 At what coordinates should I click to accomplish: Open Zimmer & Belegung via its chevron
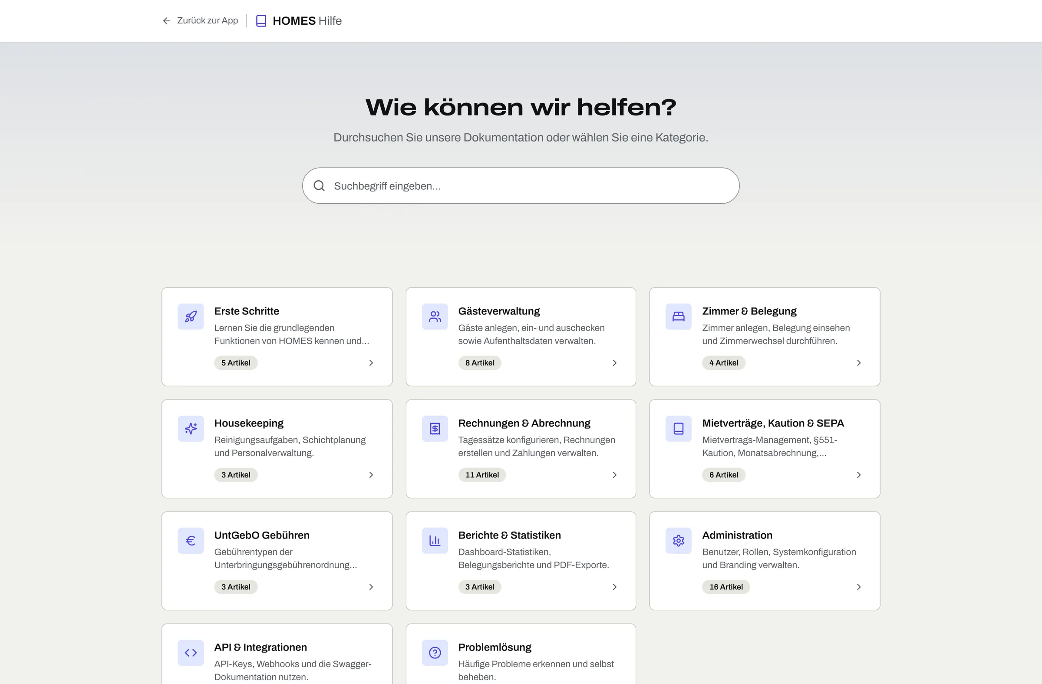[x=858, y=363]
